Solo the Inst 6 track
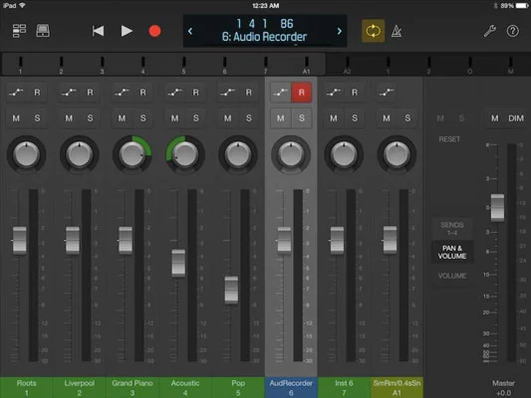The width and height of the screenshot is (531, 398). coord(355,118)
